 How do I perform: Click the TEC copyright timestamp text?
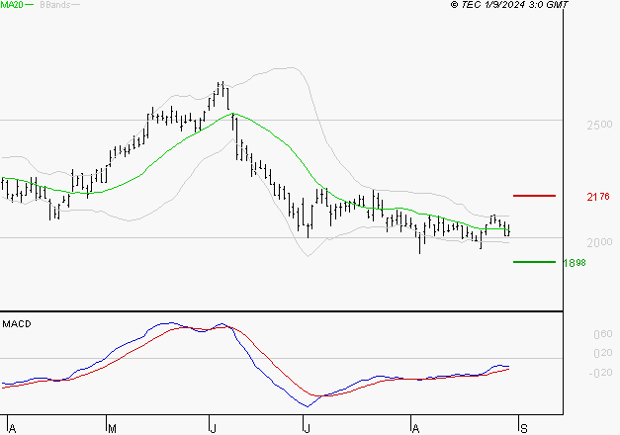(x=509, y=5)
